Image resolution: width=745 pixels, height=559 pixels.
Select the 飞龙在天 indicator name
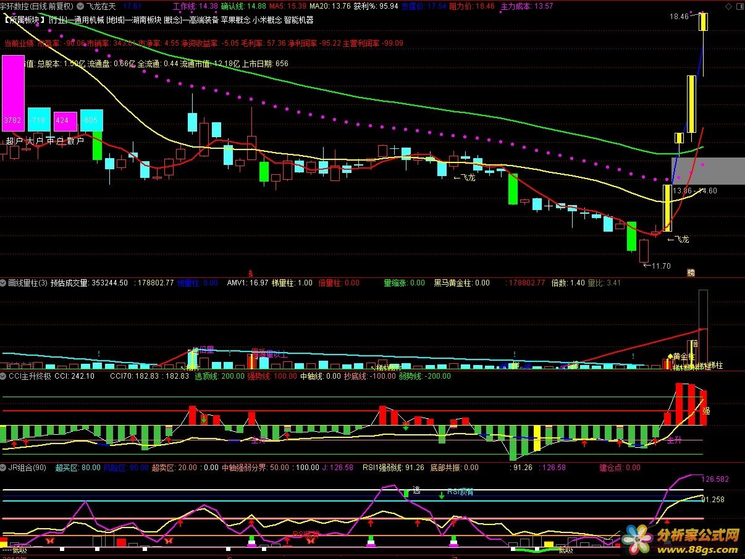[100, 6]
